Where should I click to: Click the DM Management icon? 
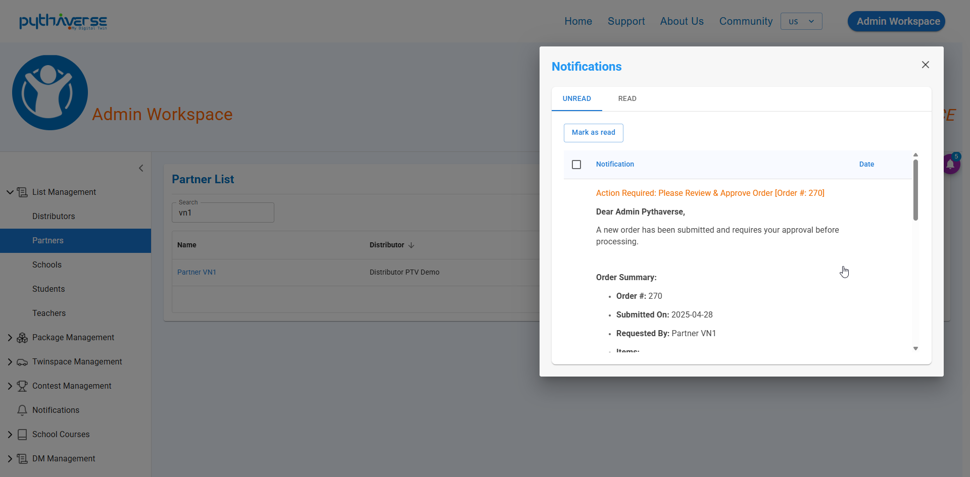pyautogui.click(x=22, y=459)
